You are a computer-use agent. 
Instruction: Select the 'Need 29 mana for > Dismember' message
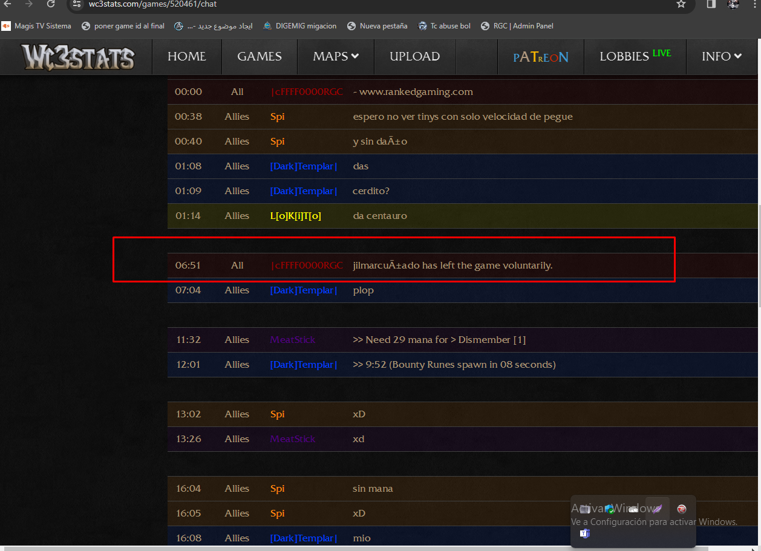coord(439,340)
